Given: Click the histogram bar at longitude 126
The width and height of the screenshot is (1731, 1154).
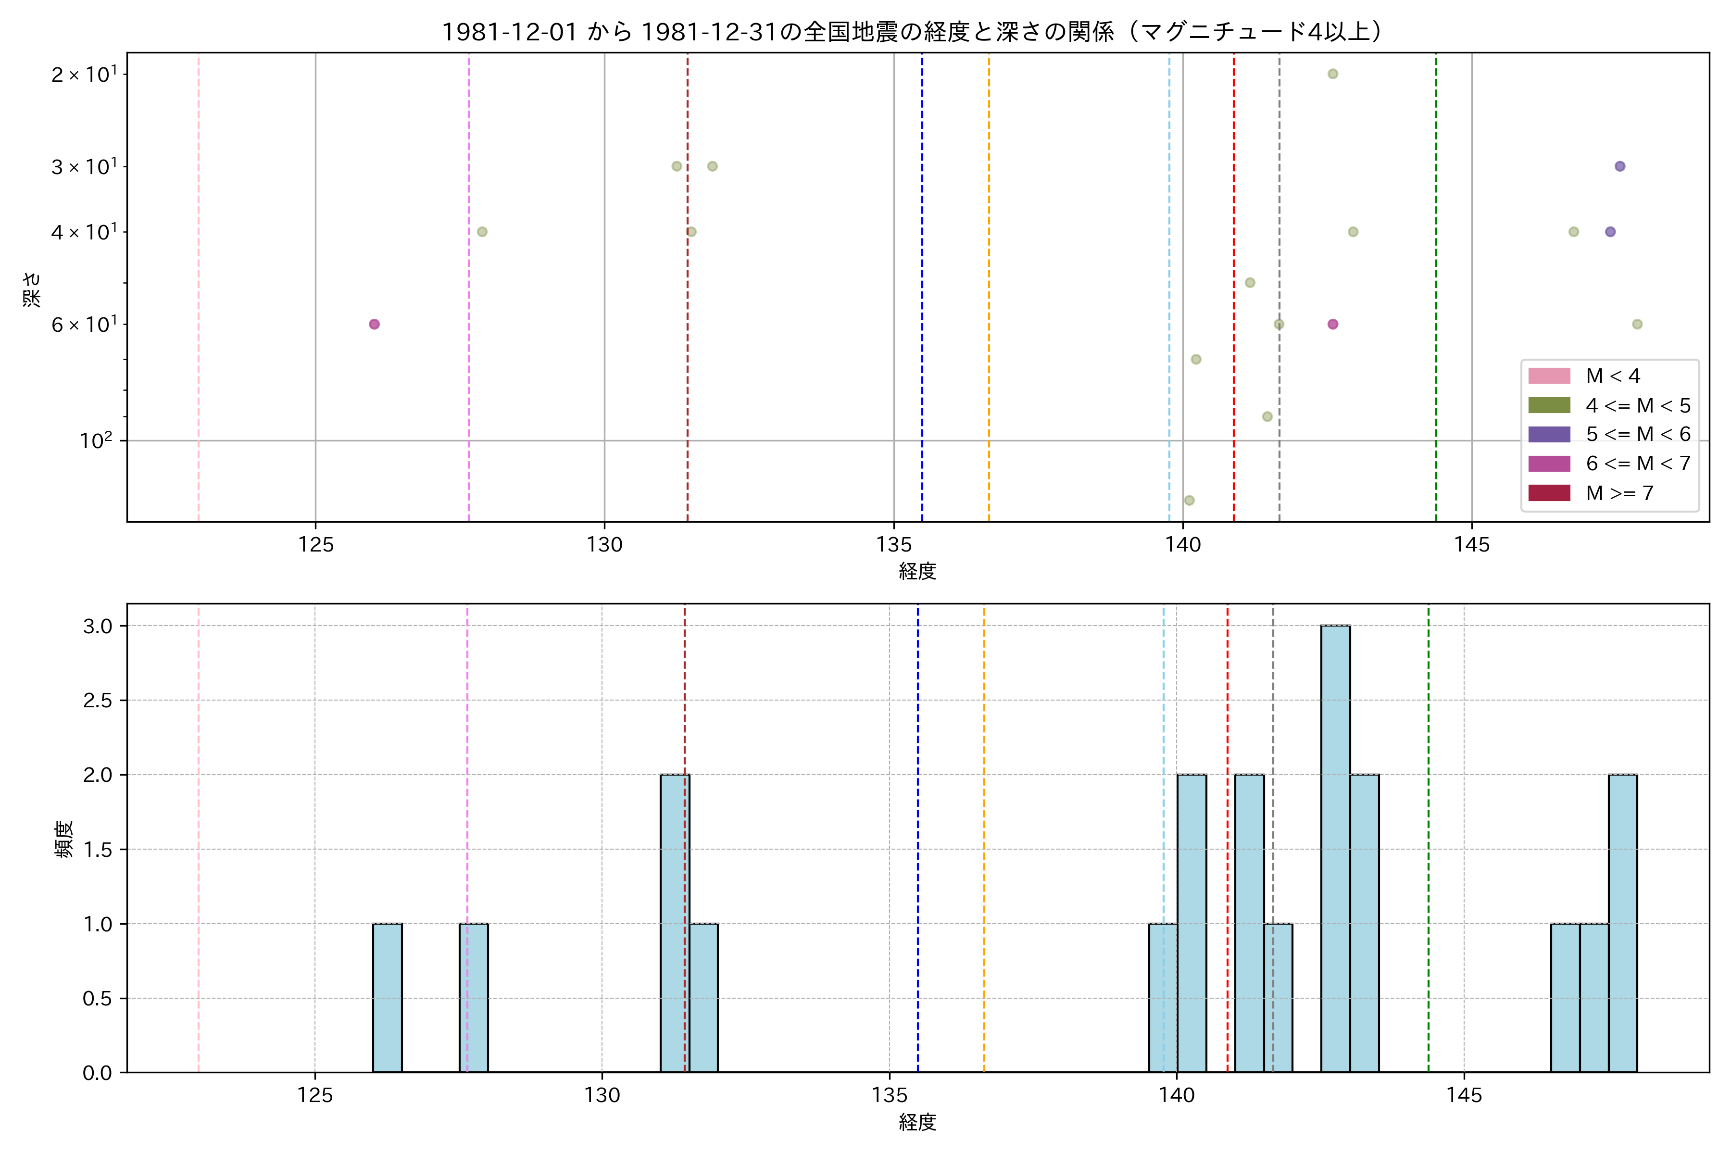Looking at the screenshot, I should 387,997.
